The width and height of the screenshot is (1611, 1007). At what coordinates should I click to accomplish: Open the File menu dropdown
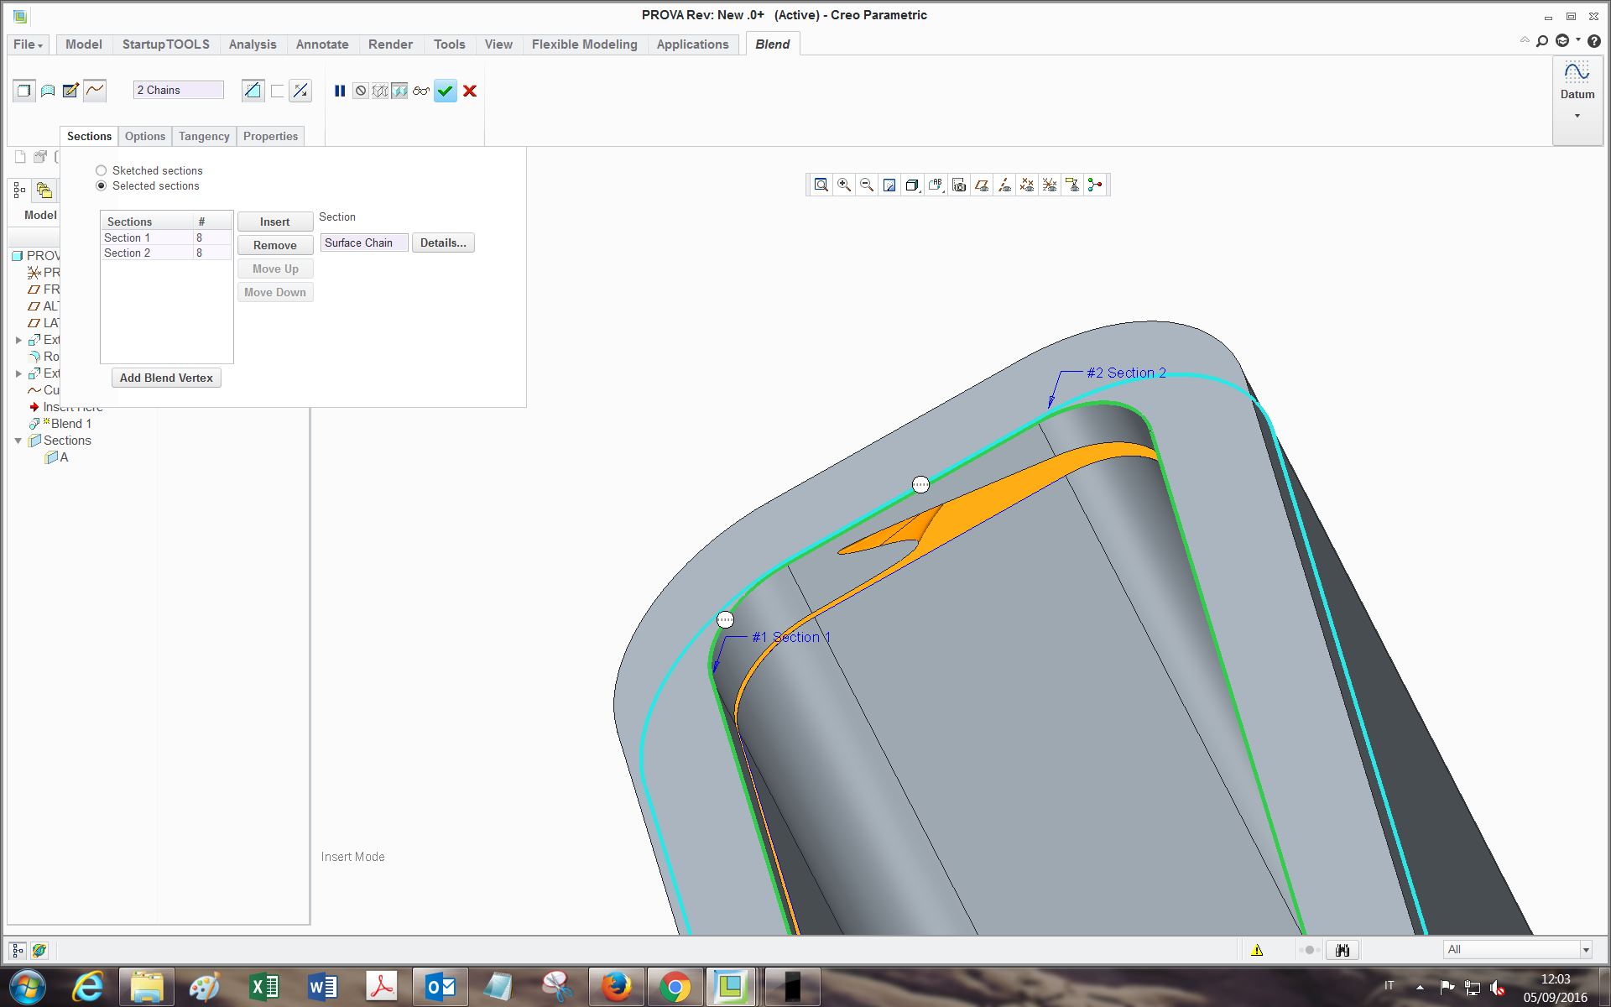click(x=29, y=44)
